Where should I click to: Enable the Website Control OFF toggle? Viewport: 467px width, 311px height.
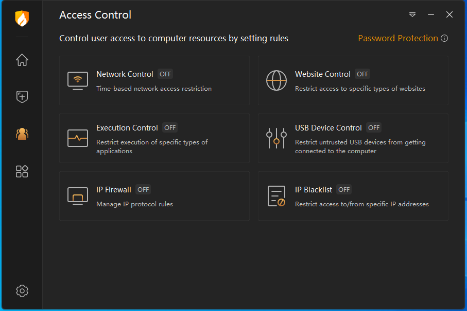pos(362,74)
